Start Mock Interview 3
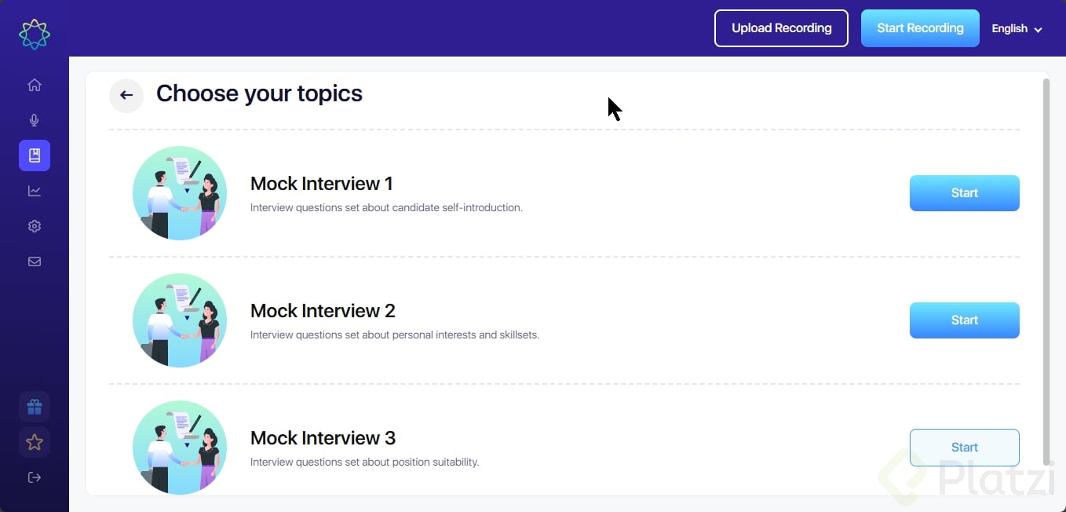The width and height of the screenshot is (1066, 512). click(x=964, y=448)
